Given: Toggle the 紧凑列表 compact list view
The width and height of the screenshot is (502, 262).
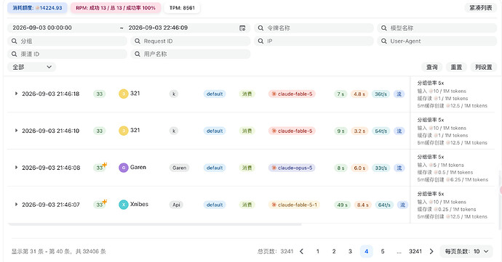Looking at the screenshot, I should click(481, 8).
